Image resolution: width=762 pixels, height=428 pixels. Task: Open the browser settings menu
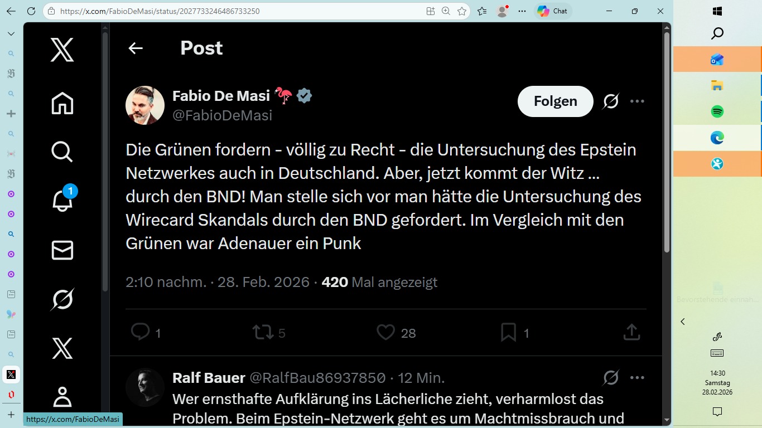522,11
